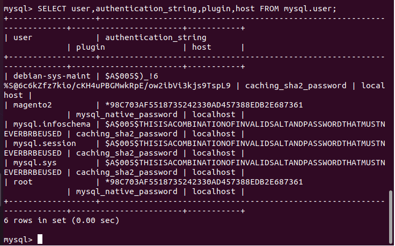Click the mysql.session user name
Screen dimensions: 395x246
click(45, 143)
